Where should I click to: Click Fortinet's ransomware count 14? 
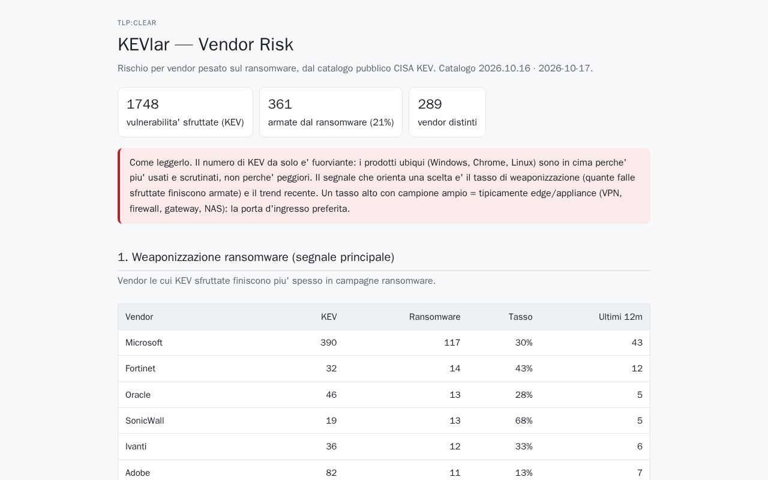[x=455, y=368]
